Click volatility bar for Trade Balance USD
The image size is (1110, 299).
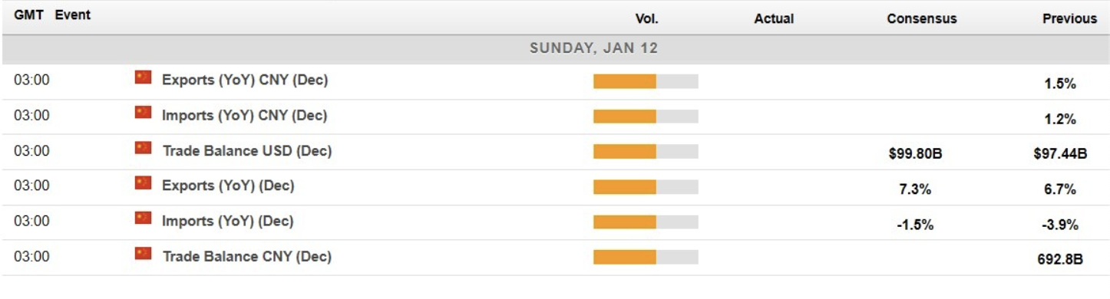(x=646, y=152)
